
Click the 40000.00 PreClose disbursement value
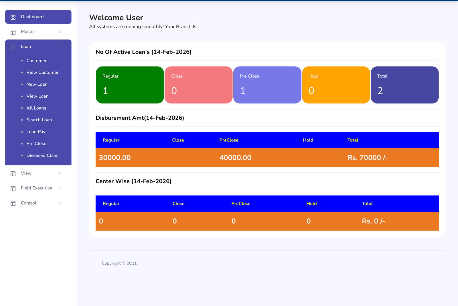[x=235, y=158]
